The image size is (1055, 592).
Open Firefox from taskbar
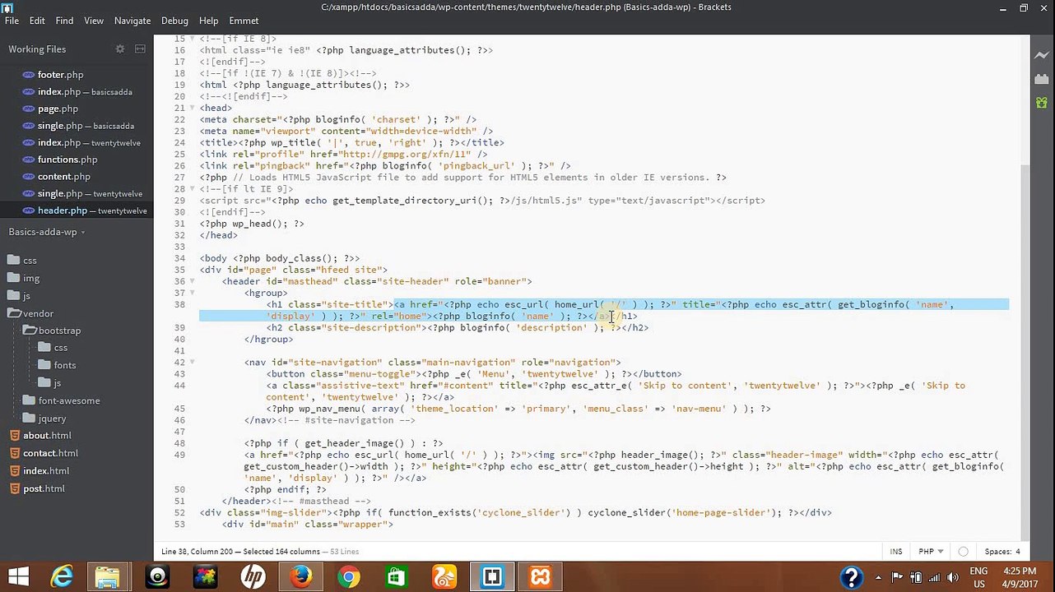point(300,576)
